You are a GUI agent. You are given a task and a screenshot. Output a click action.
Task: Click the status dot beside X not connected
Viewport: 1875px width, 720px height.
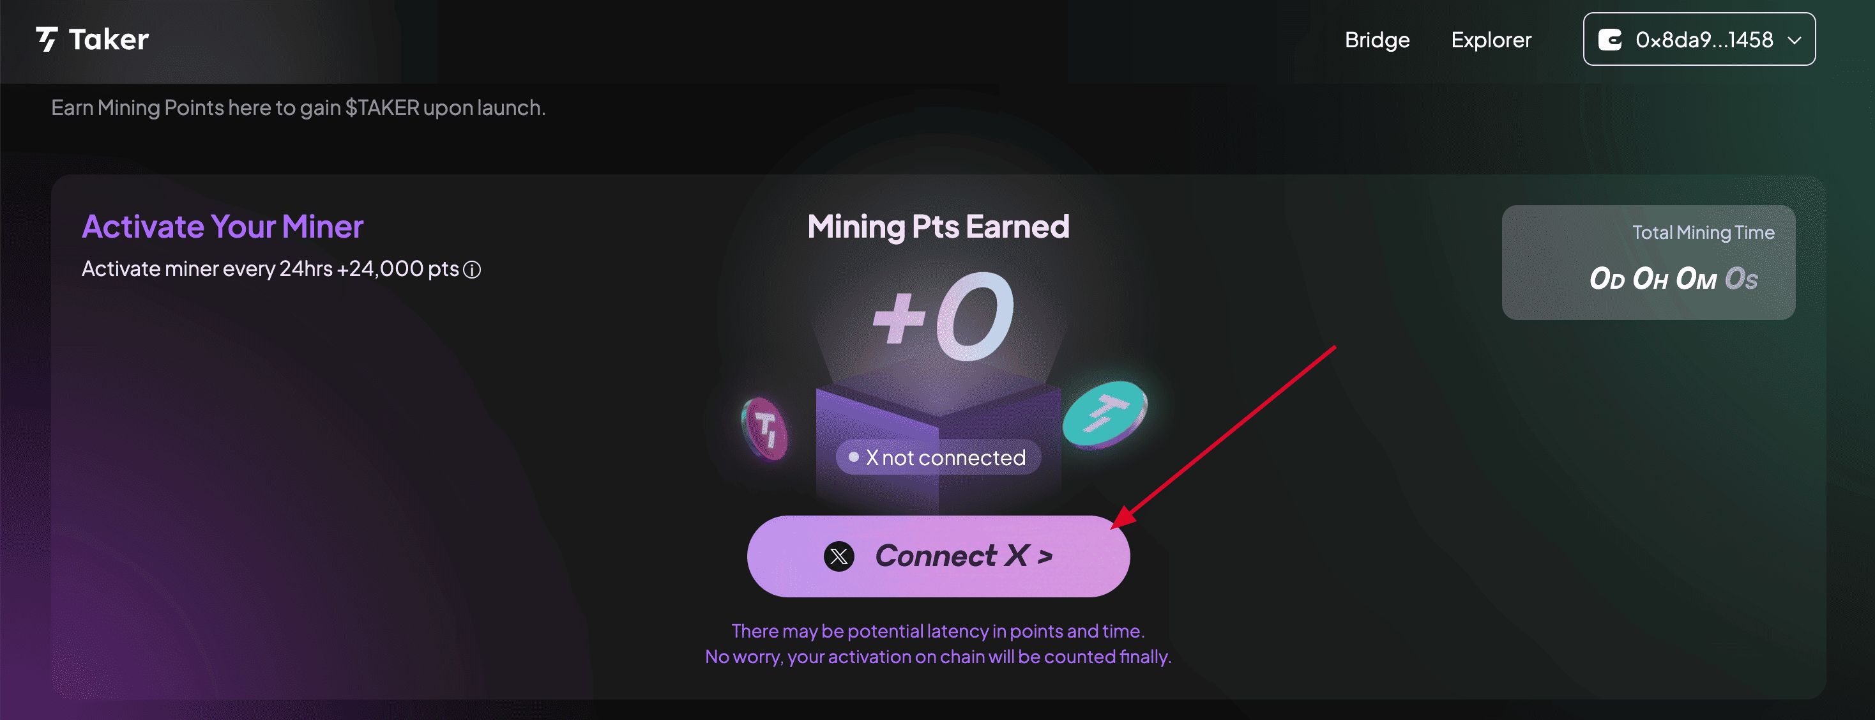pos(854,456)
